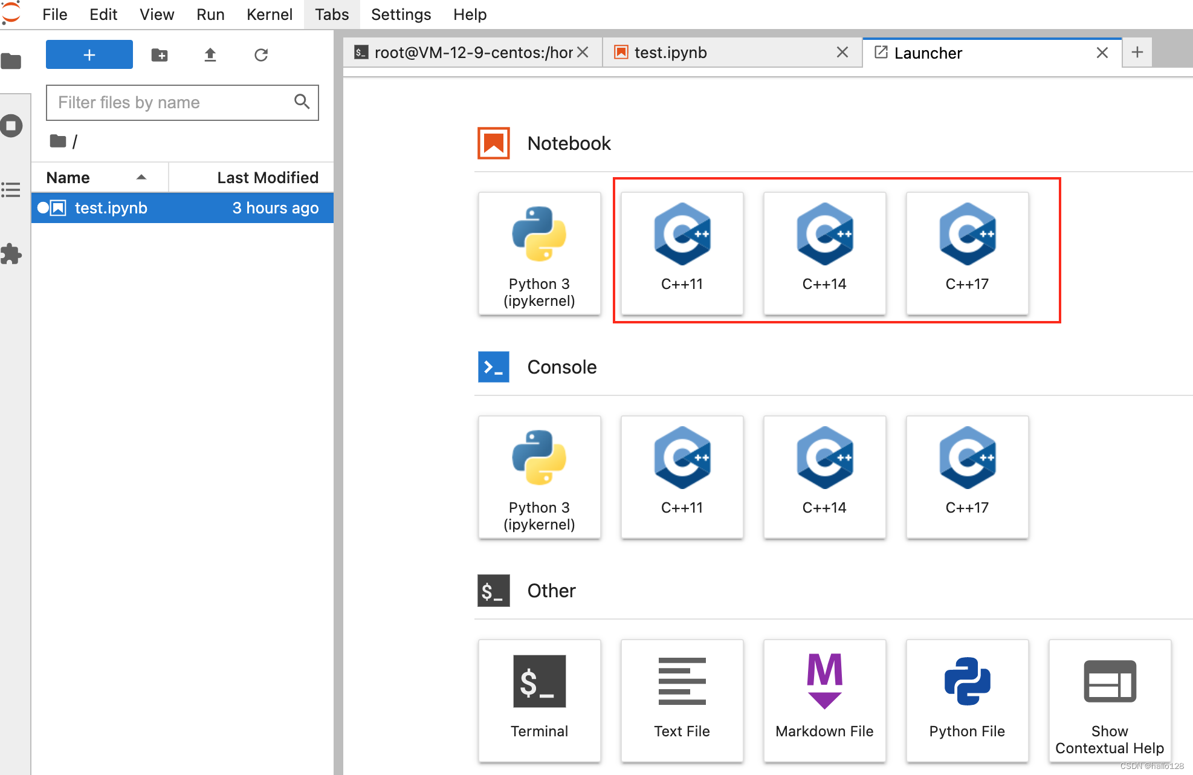Create a new Python File

967,700
